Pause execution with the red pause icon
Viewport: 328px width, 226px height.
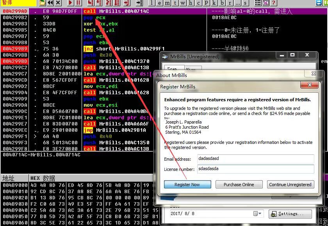click(78, 3)
